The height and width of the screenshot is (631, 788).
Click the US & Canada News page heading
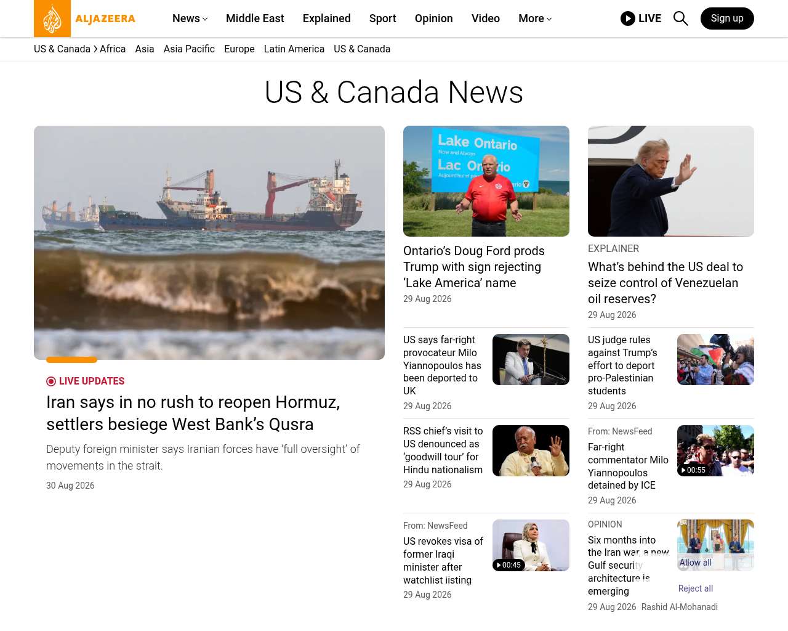point(394,92)
